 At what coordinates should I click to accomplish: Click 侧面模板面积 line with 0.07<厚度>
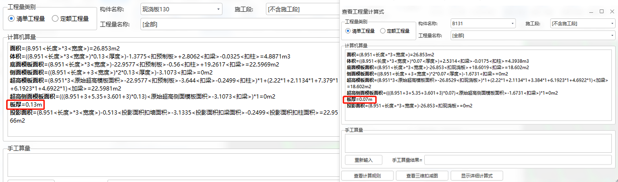pos(428,74)
